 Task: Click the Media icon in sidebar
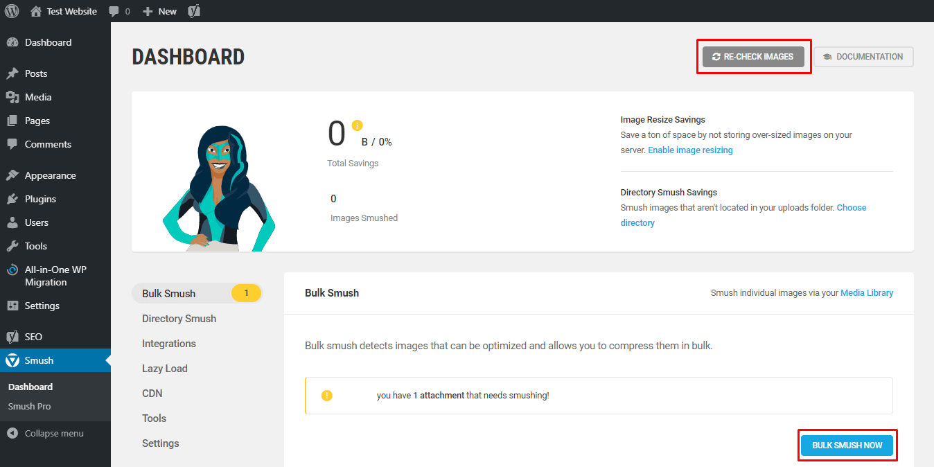[x=12, y=97]
